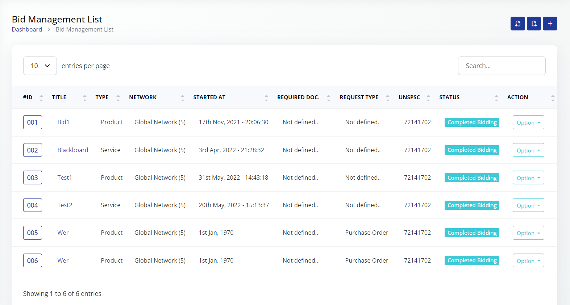Image resolution: width=570 pixels, height=305 pixels.
Task: Add a new bid with plus button
Action: click(x=550, y=24)
